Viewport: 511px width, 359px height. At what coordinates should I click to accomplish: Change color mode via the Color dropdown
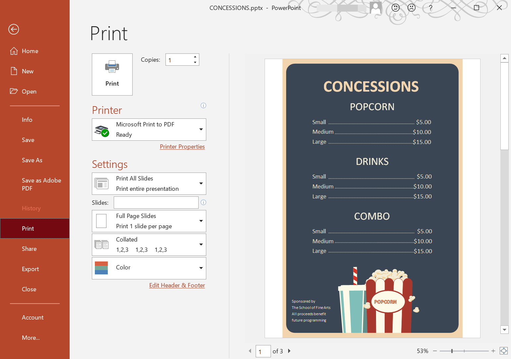201,268
